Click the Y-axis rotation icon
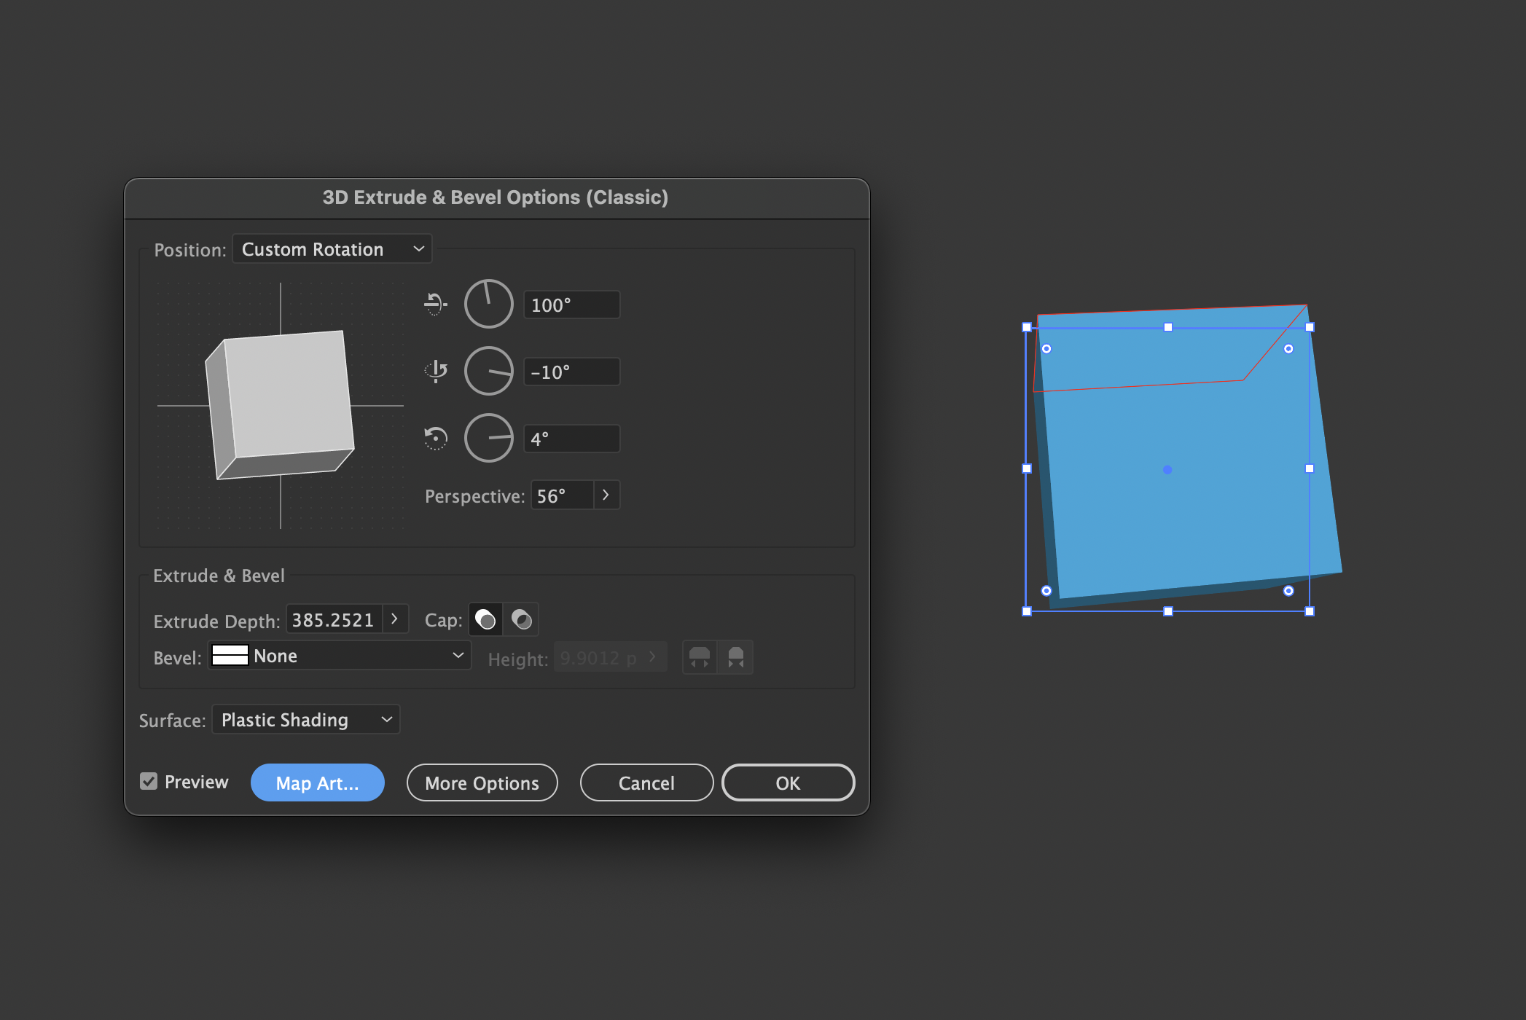The height and width of the screenshot is (1020, 1526). click(x=436, y=371)
